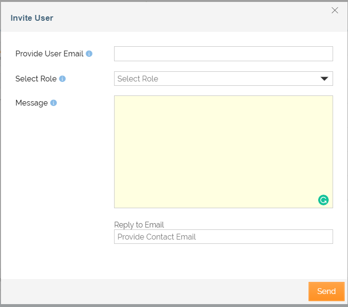This screenshot has height=307, width=348.
Task: Close the Invite User dialog
Action: point(335,10)
